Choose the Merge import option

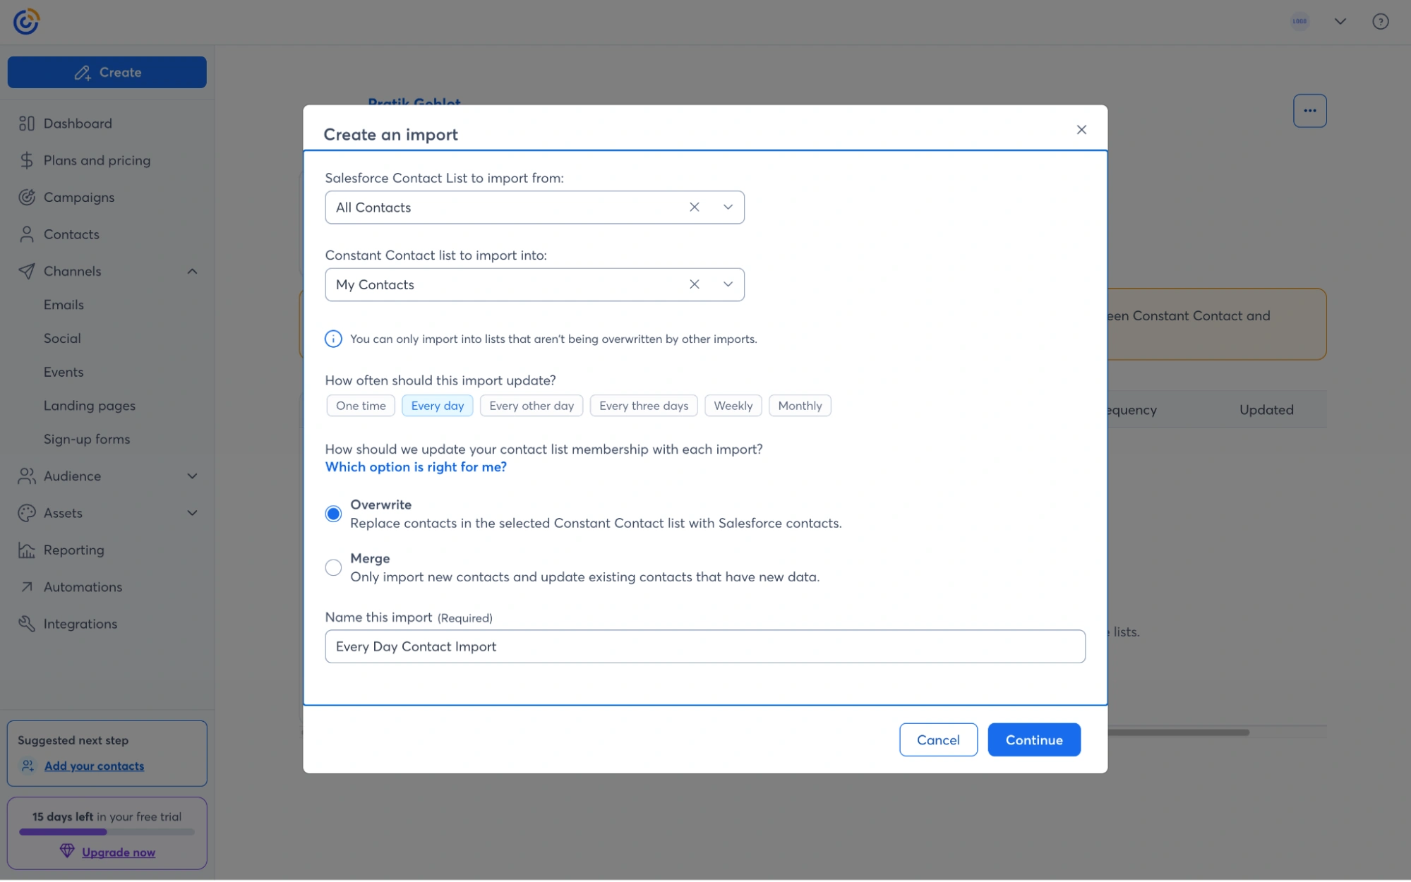333,567
